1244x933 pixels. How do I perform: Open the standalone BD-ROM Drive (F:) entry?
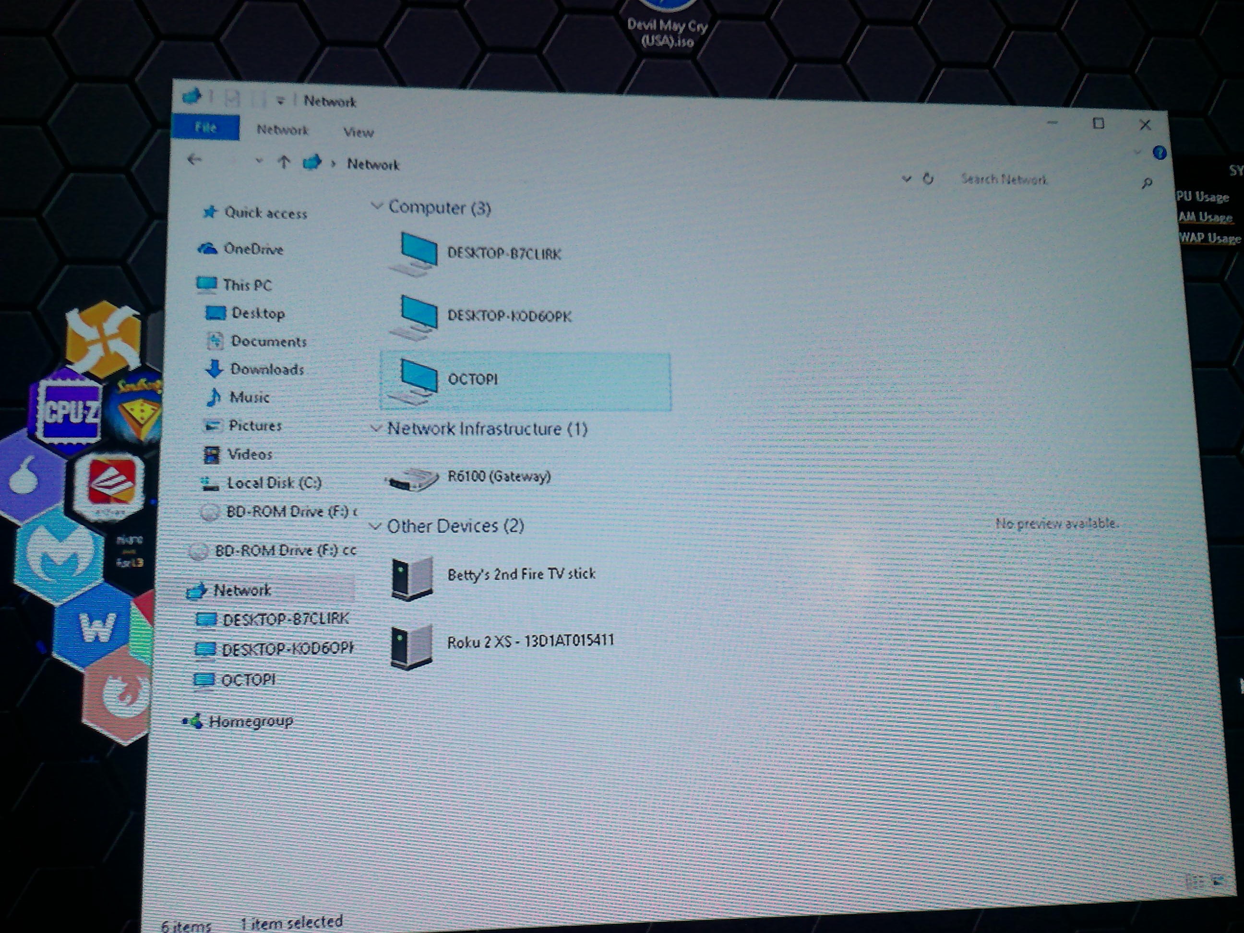(272, 550)
